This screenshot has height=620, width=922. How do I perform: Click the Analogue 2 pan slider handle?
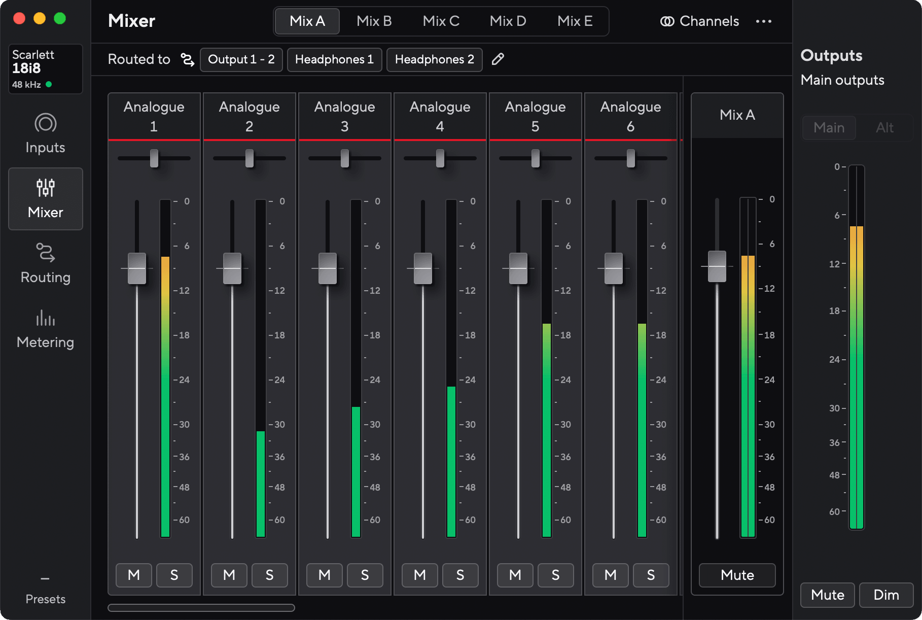pos(250,158)
